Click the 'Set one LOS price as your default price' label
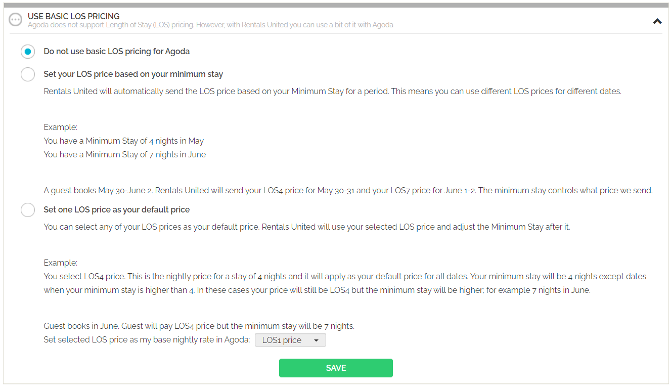The height and width of the screenshot is (388, 671). click(117, 209)
